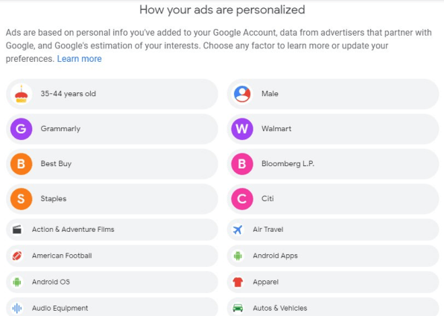The width and height of the screenshot is (444, 316).
Task: Click the Action films clapperboard icon
Action: click(17, 230)
